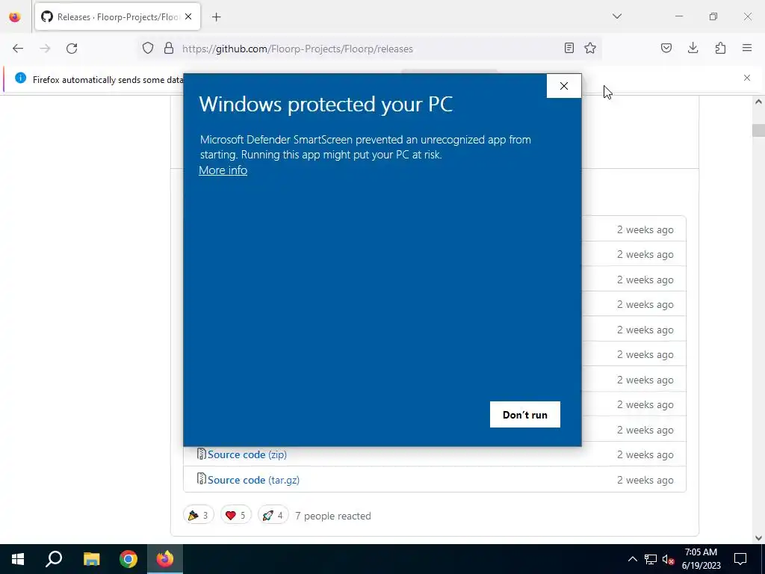Click the Firefox View icon
Image resolution: width=765 pixels, height=574 pixels.
point(15,17)
